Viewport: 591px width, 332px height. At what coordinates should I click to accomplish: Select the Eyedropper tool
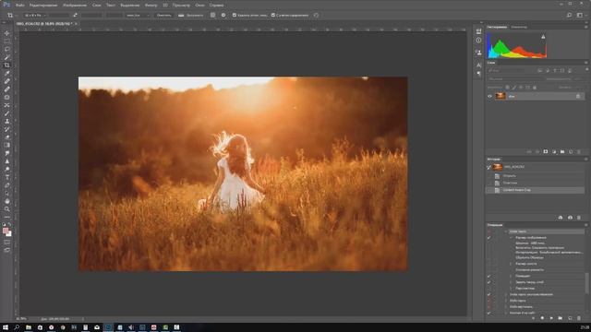click(6, 73)
